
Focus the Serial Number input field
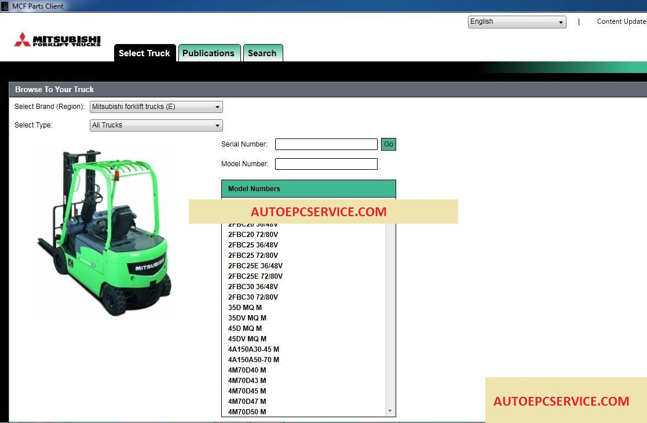coord(326,144)
